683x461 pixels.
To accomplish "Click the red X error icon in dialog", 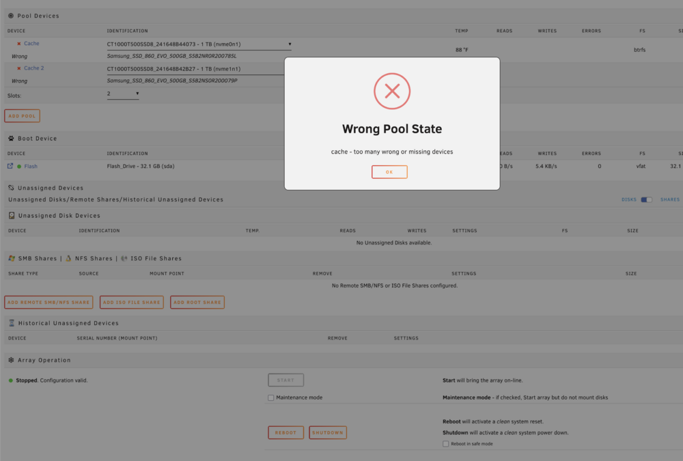I will coord(392,91).
